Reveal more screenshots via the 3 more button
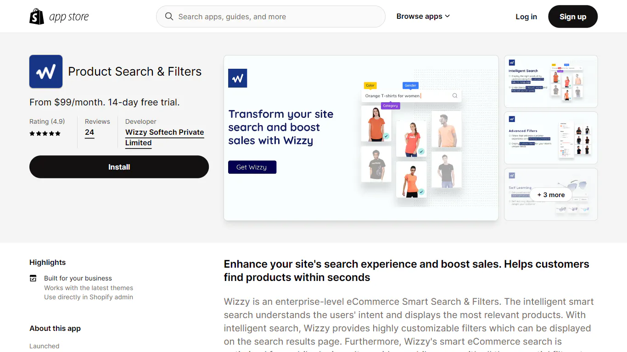 point(551,194)
